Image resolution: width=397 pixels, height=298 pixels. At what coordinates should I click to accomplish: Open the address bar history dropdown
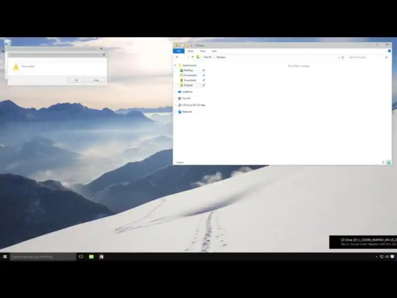click(338, 57)
